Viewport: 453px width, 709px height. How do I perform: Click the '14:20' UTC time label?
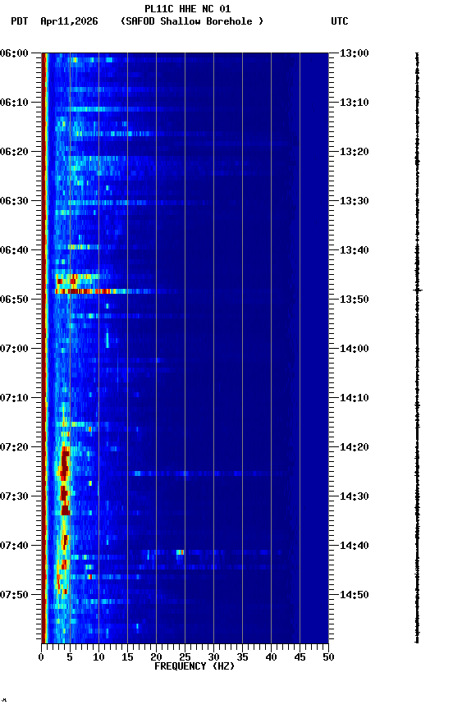(x=355, y=447)
